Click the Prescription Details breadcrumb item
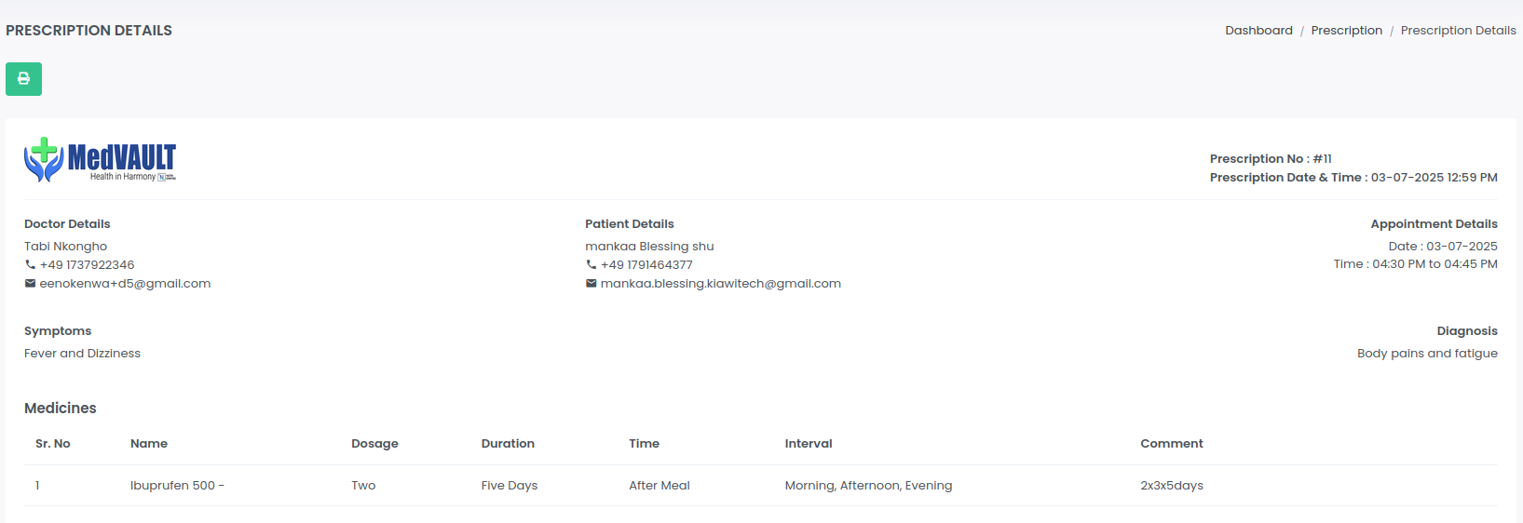1523x523 pixels. click(x=1458, y=31)
